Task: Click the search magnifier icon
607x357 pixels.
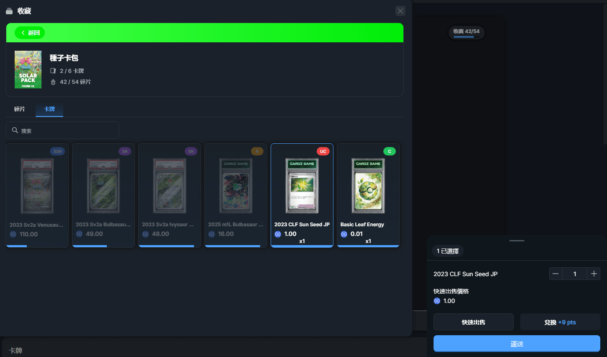Action: [15, 130]
